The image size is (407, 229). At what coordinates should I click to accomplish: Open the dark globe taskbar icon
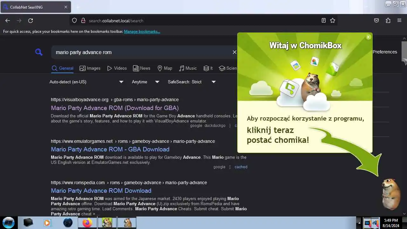coord(68,223)
